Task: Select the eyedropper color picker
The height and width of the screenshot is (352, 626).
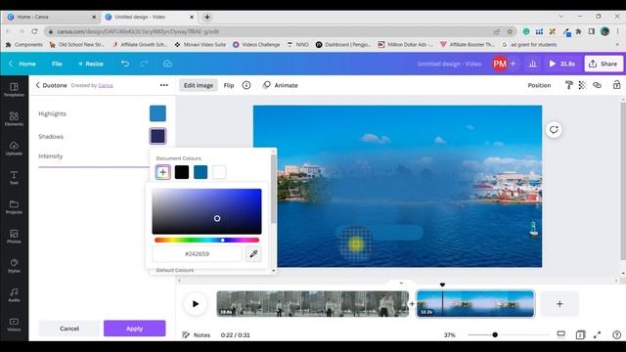Action: click(253, 254)
